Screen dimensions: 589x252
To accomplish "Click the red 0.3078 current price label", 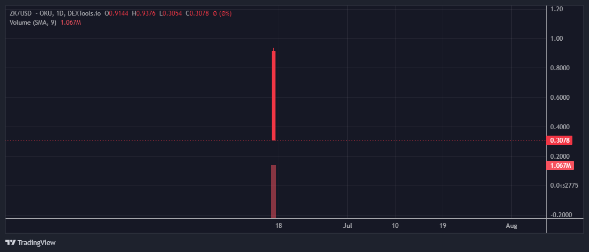I will (560, 140).
